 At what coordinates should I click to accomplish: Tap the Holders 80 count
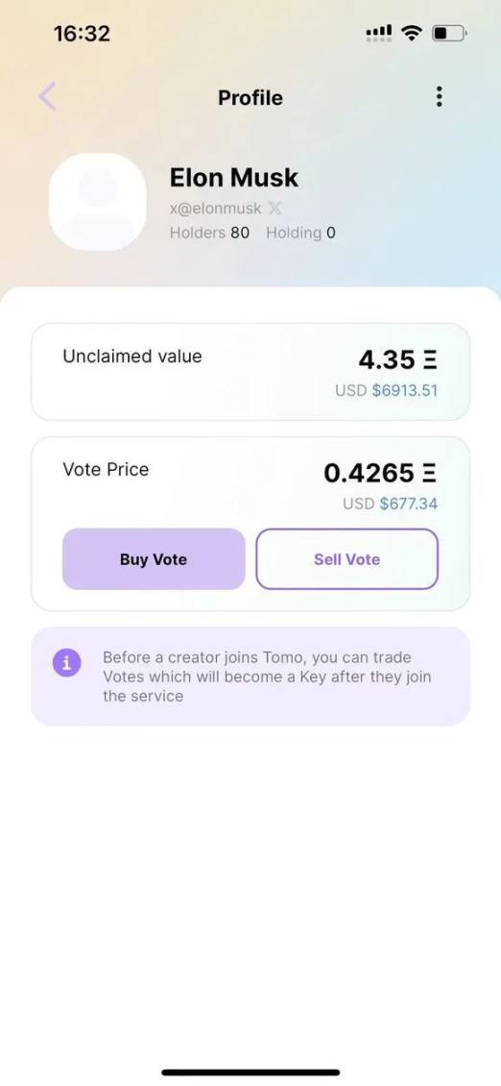coord(209,233)
